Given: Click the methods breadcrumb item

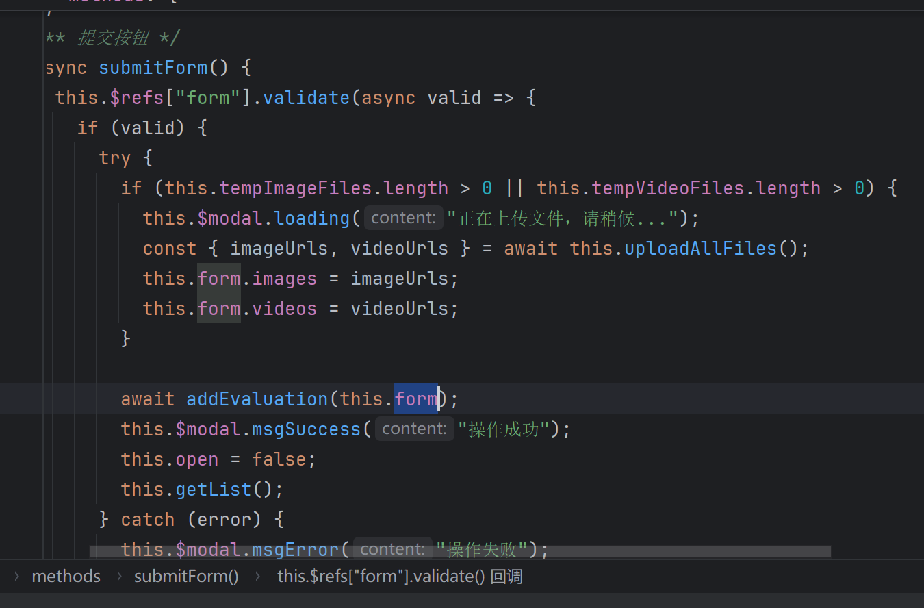Looking at the screenshot, I should pos(66,577).
